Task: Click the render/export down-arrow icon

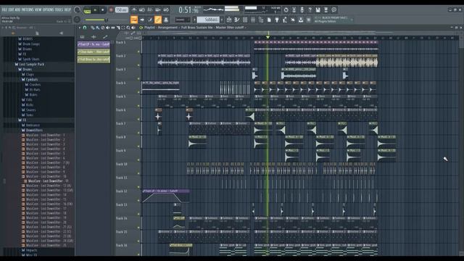Action: [x=326, y=9]
